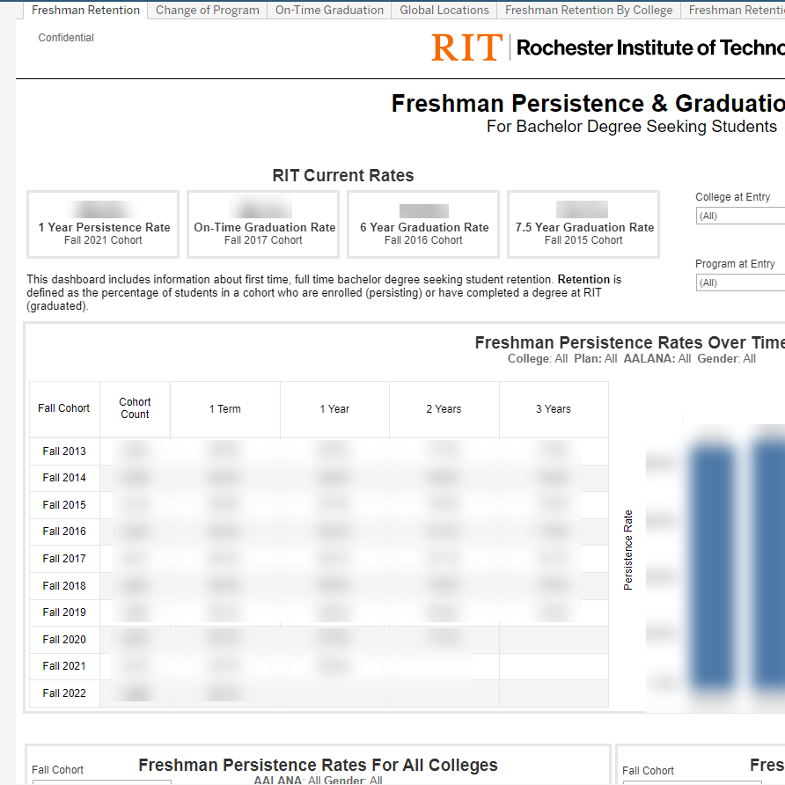Viewport: 785px width, 785px height.
Task: Click the Cohort Count column header
Action: (135, 408)
